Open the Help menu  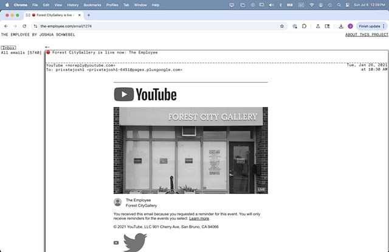[x=156, y=5]
